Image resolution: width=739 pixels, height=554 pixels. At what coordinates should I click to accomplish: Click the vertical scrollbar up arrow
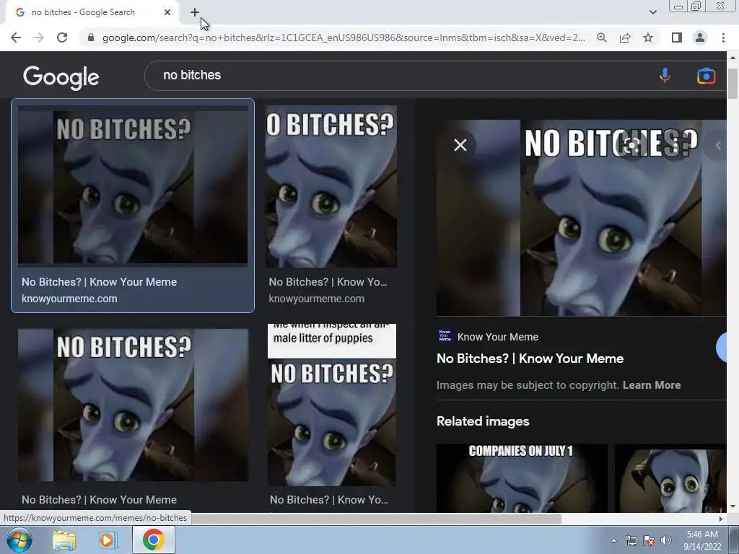pyautogui.click(x=733, y=58)
